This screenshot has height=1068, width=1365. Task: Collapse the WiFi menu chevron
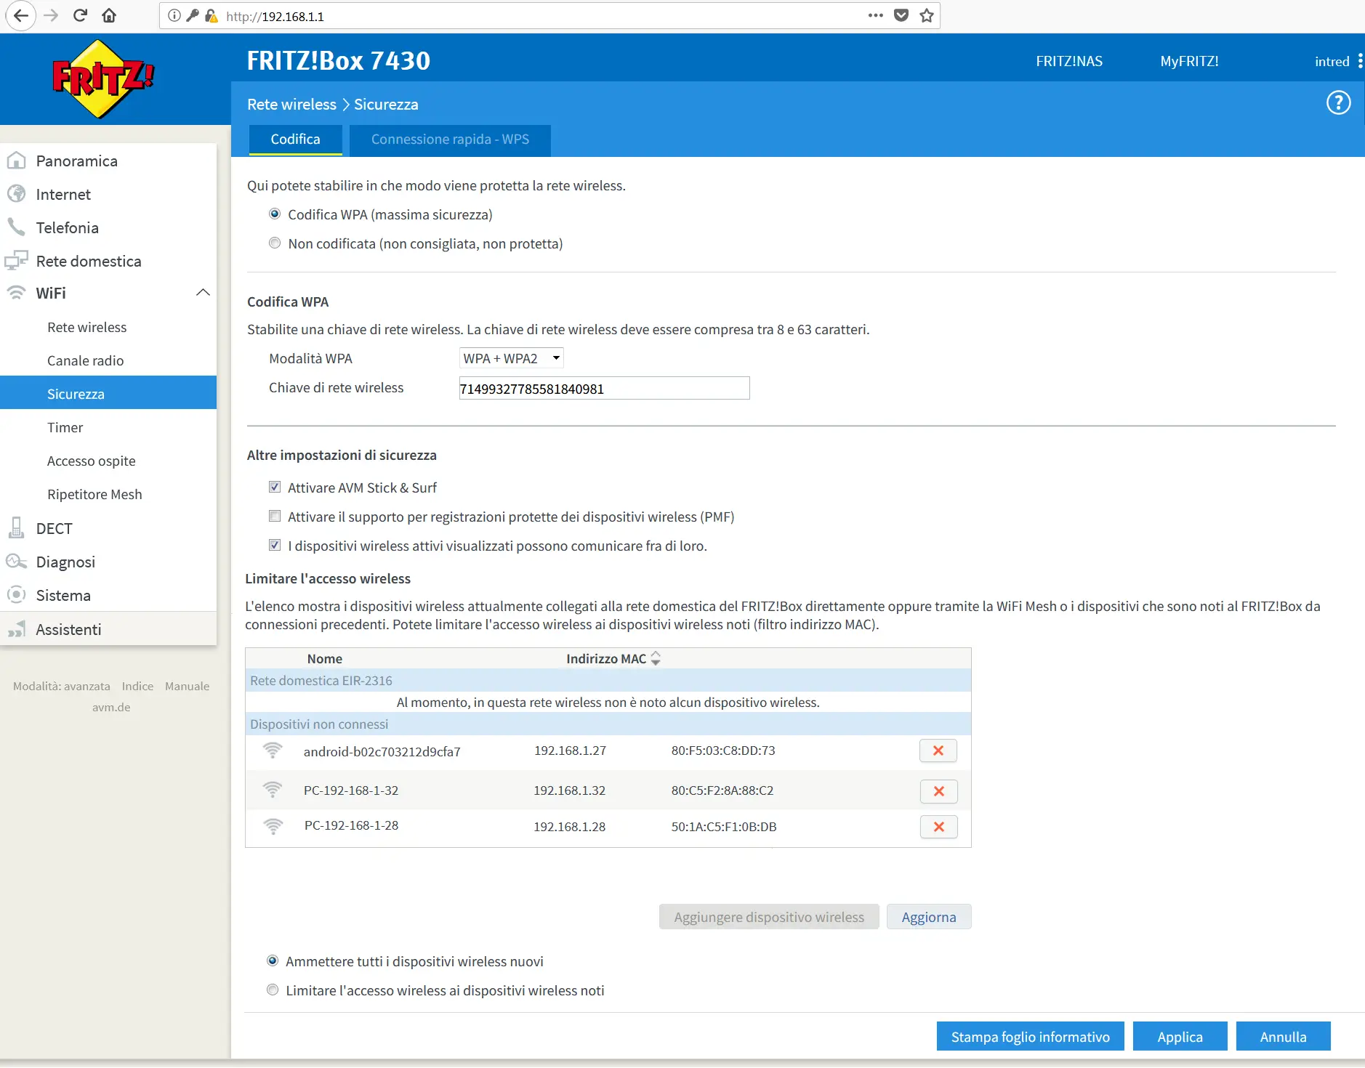click(203, 292)
